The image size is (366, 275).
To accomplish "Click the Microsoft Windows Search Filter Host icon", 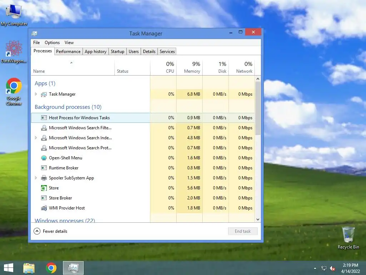I will [44, 128].
